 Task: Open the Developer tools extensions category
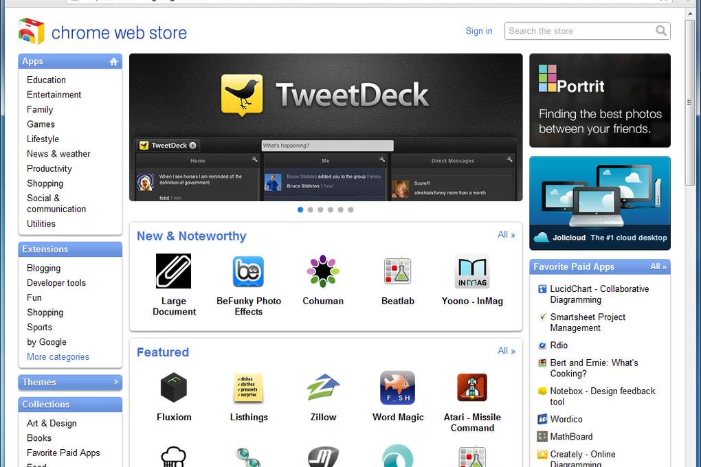[56, 283]
